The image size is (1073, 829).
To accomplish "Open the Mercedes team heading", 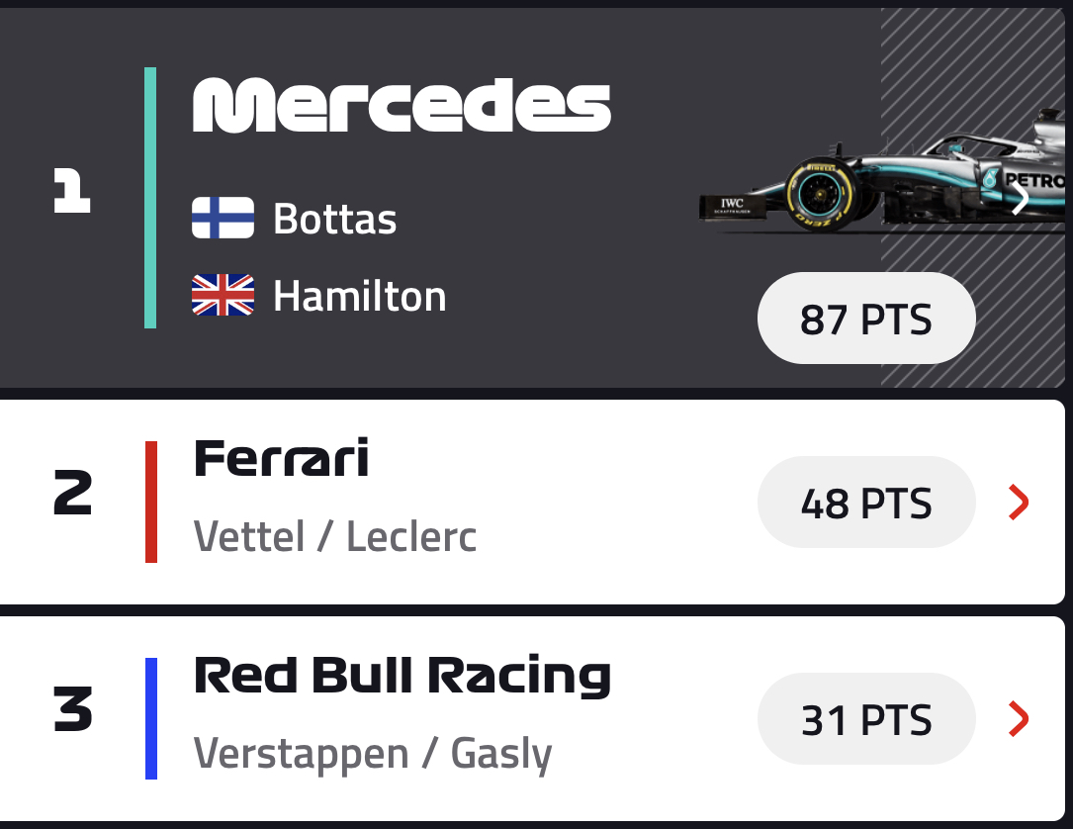I will click(401, 106).
